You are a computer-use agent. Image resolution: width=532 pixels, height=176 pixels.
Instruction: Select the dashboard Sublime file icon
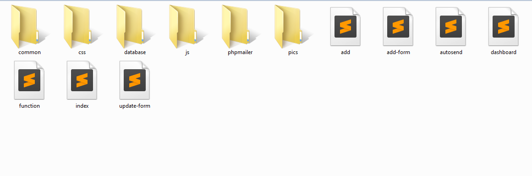tap(504, 27)
